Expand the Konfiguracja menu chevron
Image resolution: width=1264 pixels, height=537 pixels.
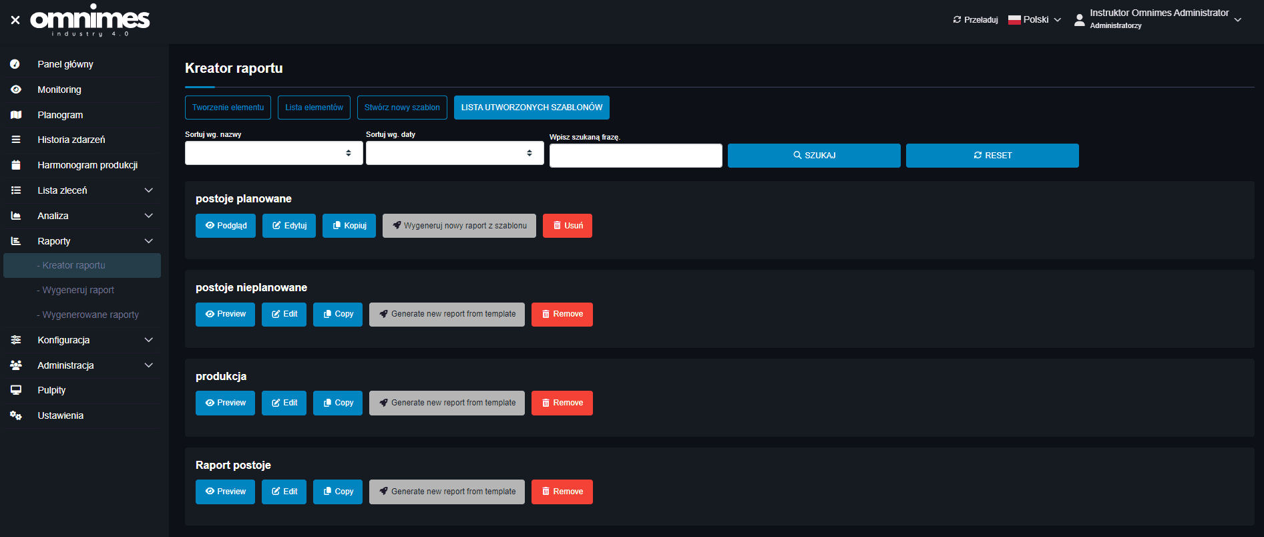click(149, 340)
